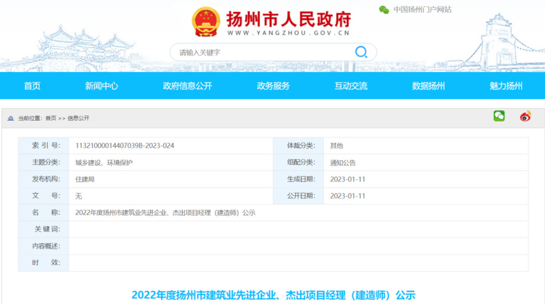Open the 魅力扬州 menu item
Image resolution: width=545 pixels, height=304 pixels.
[506, 86]
